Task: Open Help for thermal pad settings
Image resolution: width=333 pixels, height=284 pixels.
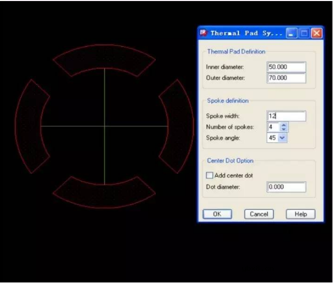Action: pyautogui.click(x=300, y=214)
